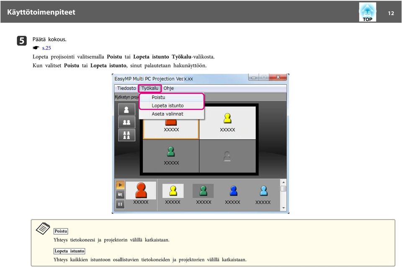The image size is (402, 267).
Task: Click the notepad note icon
Action: (43, 228)
